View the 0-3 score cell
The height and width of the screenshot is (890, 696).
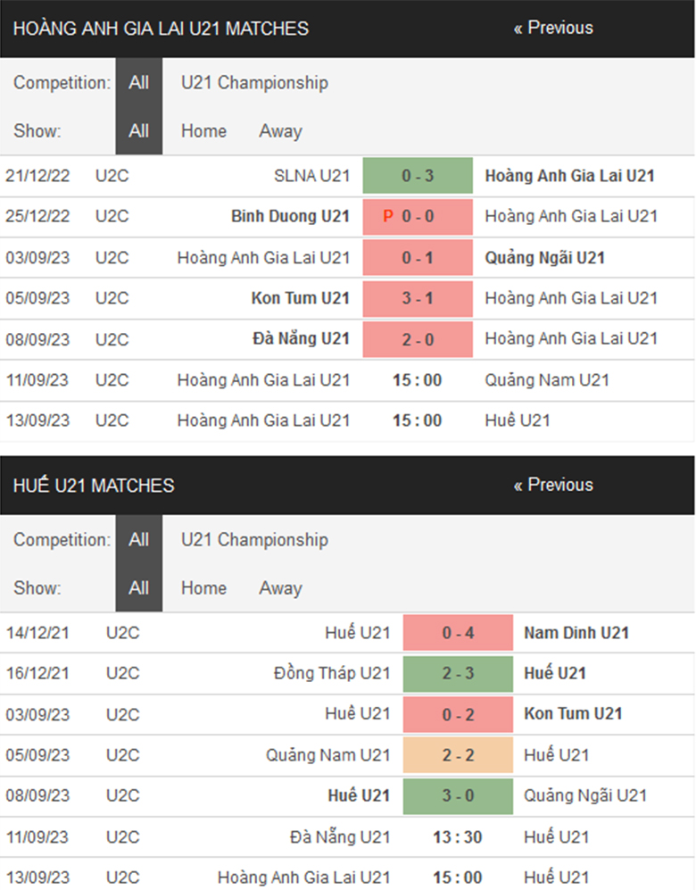click(417, 175)
